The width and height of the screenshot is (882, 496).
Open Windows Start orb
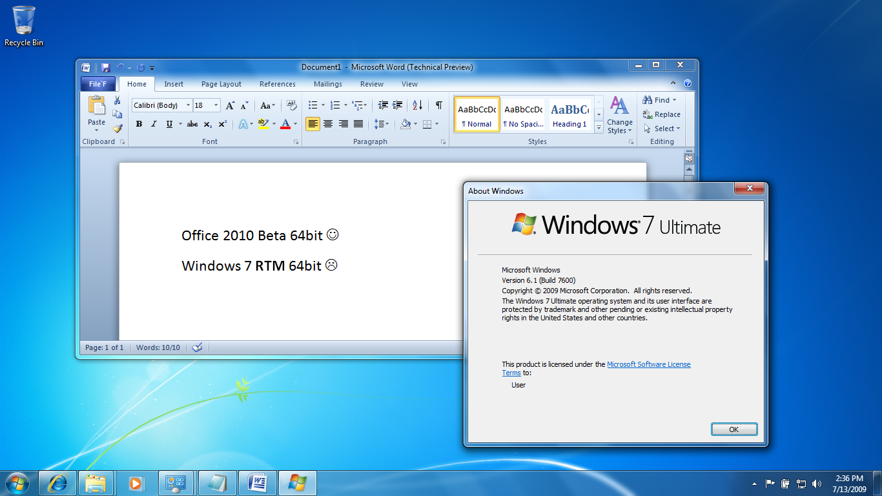click(17, 482)
